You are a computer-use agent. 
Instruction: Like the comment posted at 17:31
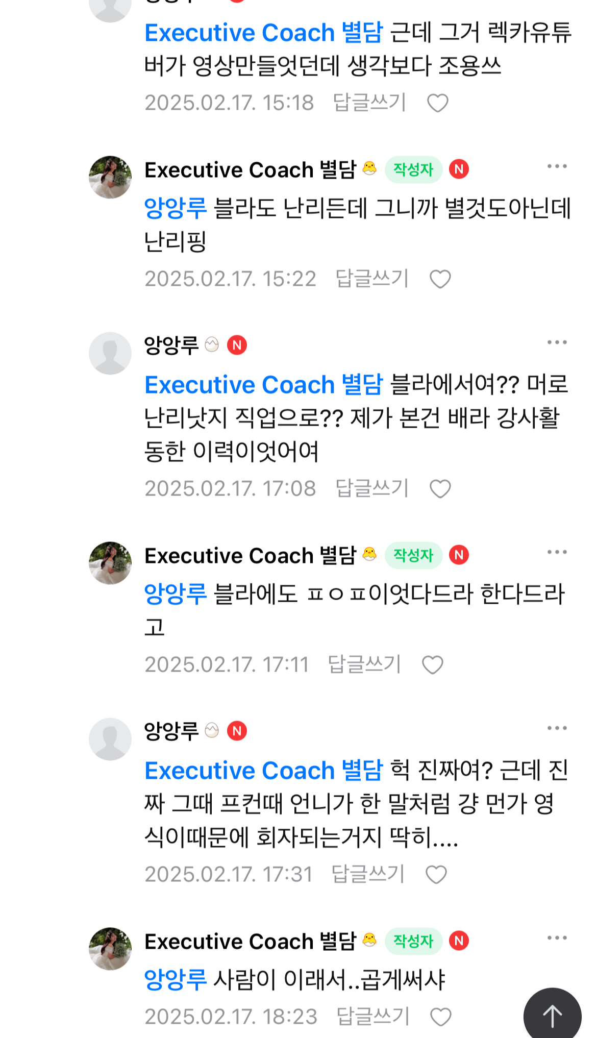[436, 875]
